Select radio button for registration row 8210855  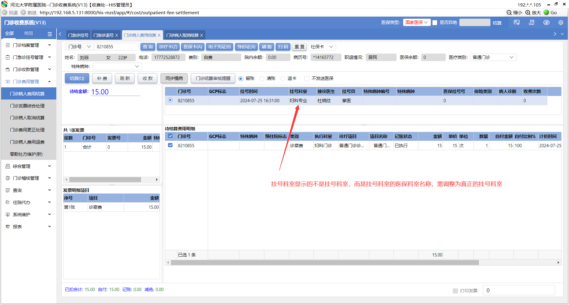(170, 100)
